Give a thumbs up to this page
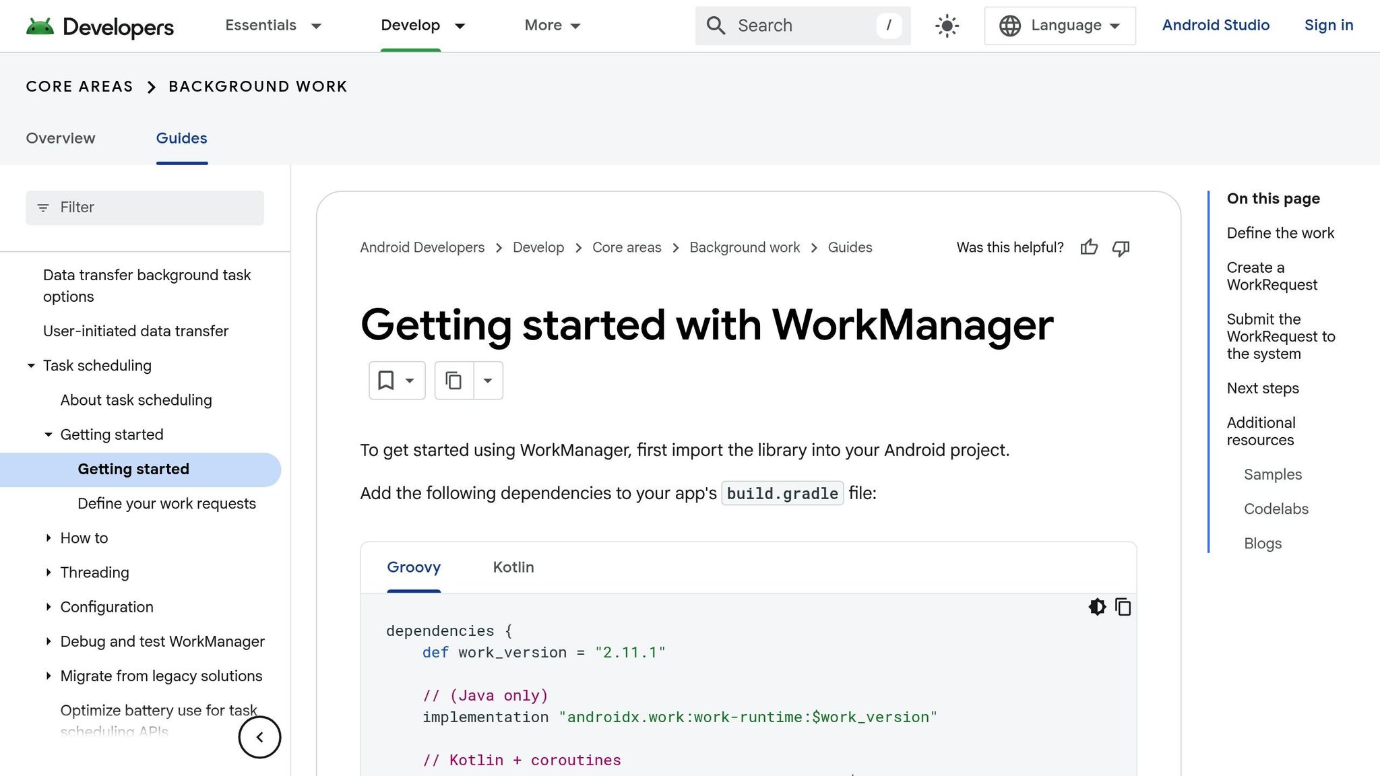This screenshot has height=776, width=1380. (x=1089, y=248)
